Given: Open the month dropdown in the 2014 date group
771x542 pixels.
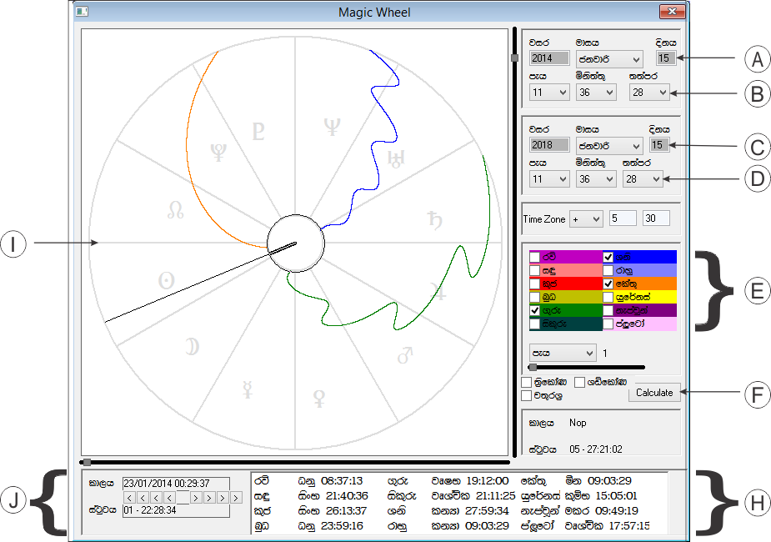Looking at the screenshot, I should [610, 59].
